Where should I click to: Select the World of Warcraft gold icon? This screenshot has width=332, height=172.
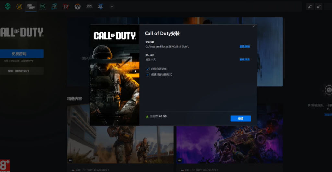[19, 6]
